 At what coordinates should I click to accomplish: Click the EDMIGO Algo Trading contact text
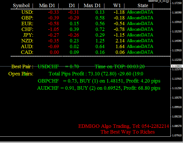click(x=124, y=126)
